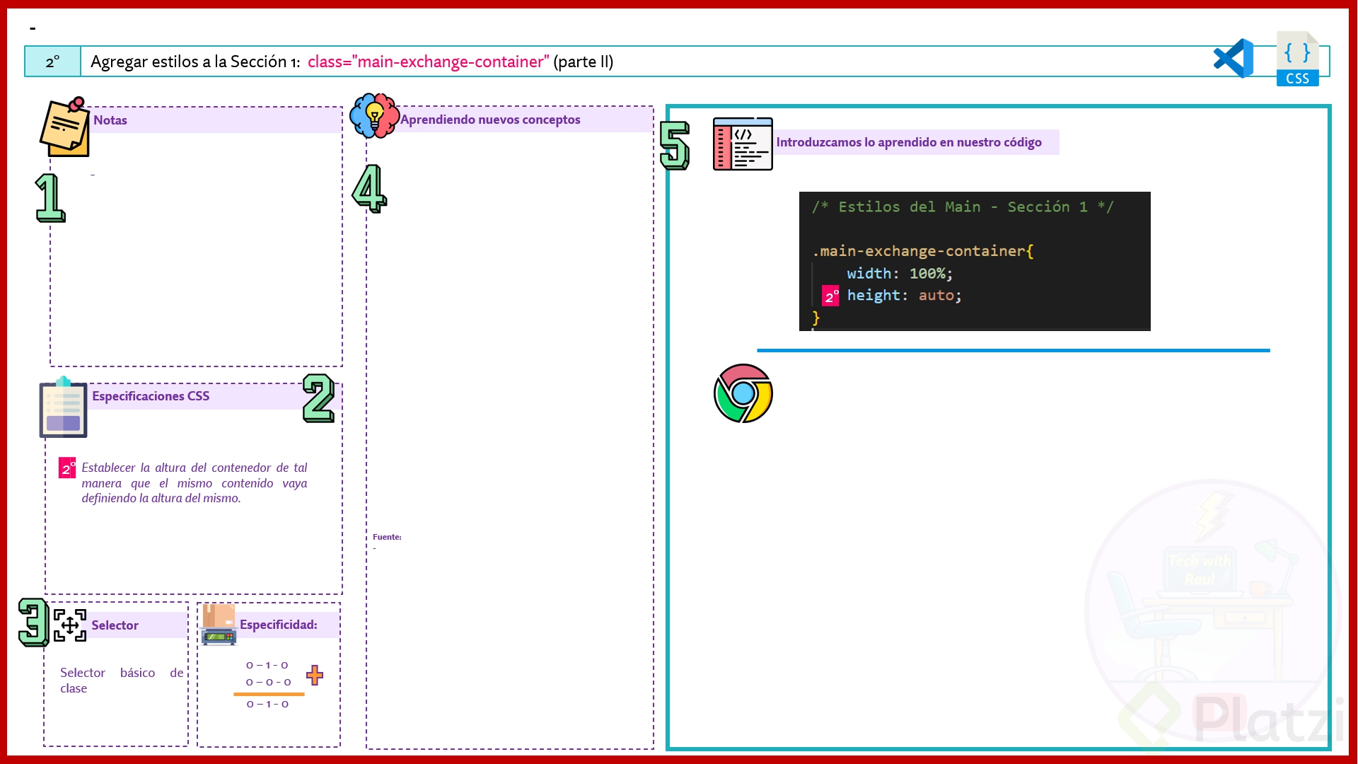This screenshot has width=1358, height=764.
Task: Click the code comment 'Estilos del Main - Sección 1'
Action: click(963, 207)
